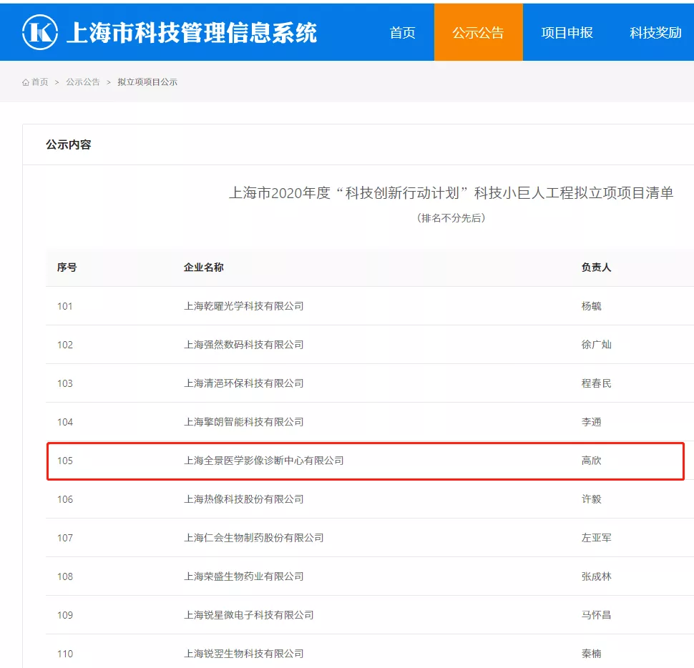This screenshot has width=694, height=668.
Task: Select 上海强然数码科技有限公司 company name
Action: pyautogui.click(x=244, y=345)
